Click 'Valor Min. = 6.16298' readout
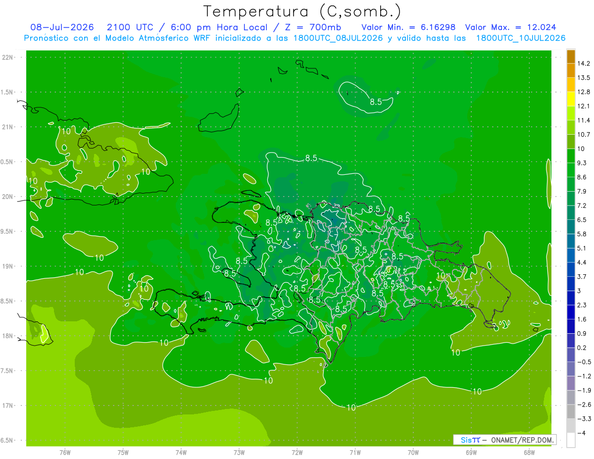 click(x=409, y=27)
